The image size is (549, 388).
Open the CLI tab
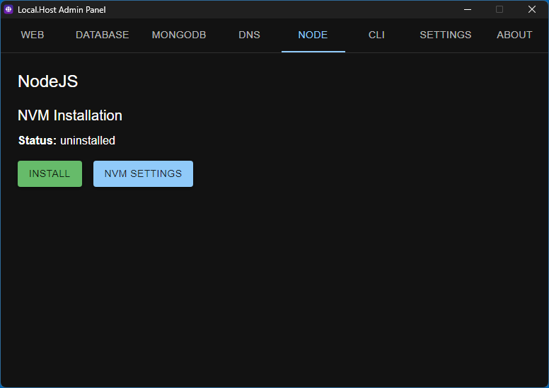tap(377, 35)
